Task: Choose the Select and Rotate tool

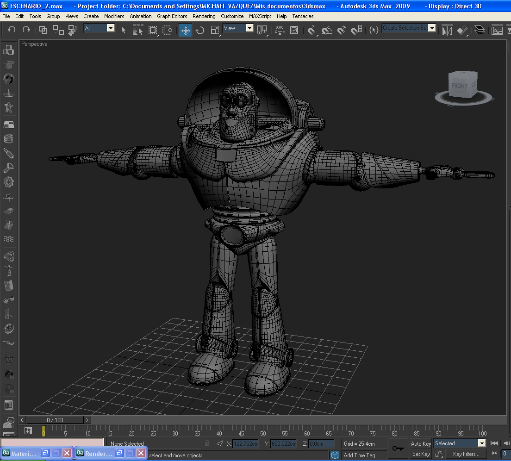Action: (200, 31)
